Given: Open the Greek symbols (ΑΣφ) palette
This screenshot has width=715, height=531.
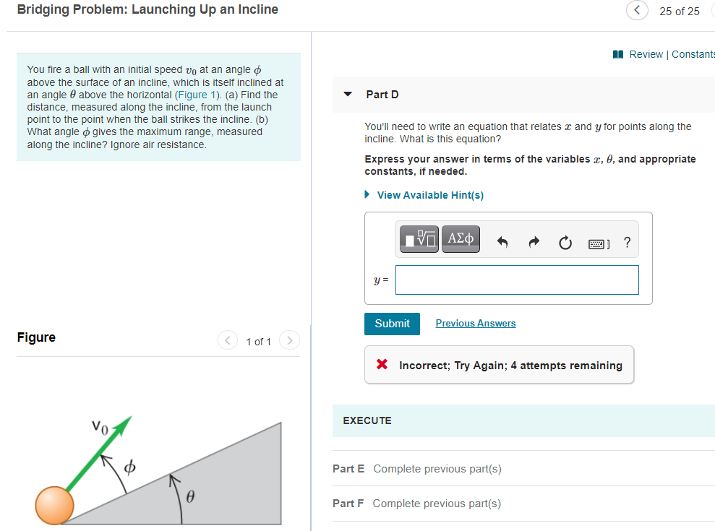Looking at the screenshot, I should coord(461,239).
